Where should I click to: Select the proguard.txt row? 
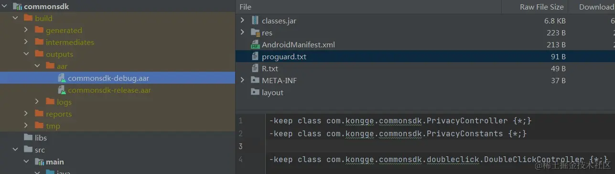tap(425, 57)
